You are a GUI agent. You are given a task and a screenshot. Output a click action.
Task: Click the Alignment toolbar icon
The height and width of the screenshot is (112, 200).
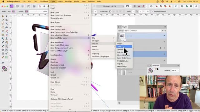point(176,6)
